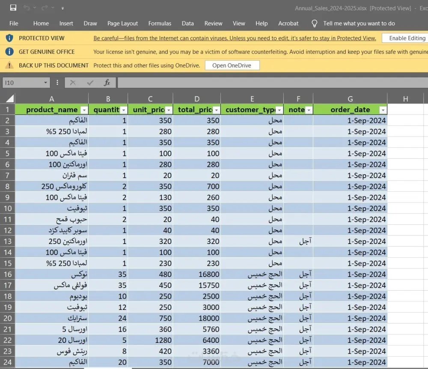Click the Undo arrow icon
Viewport: 428px width, 369px height.
[x=27, y=8]
